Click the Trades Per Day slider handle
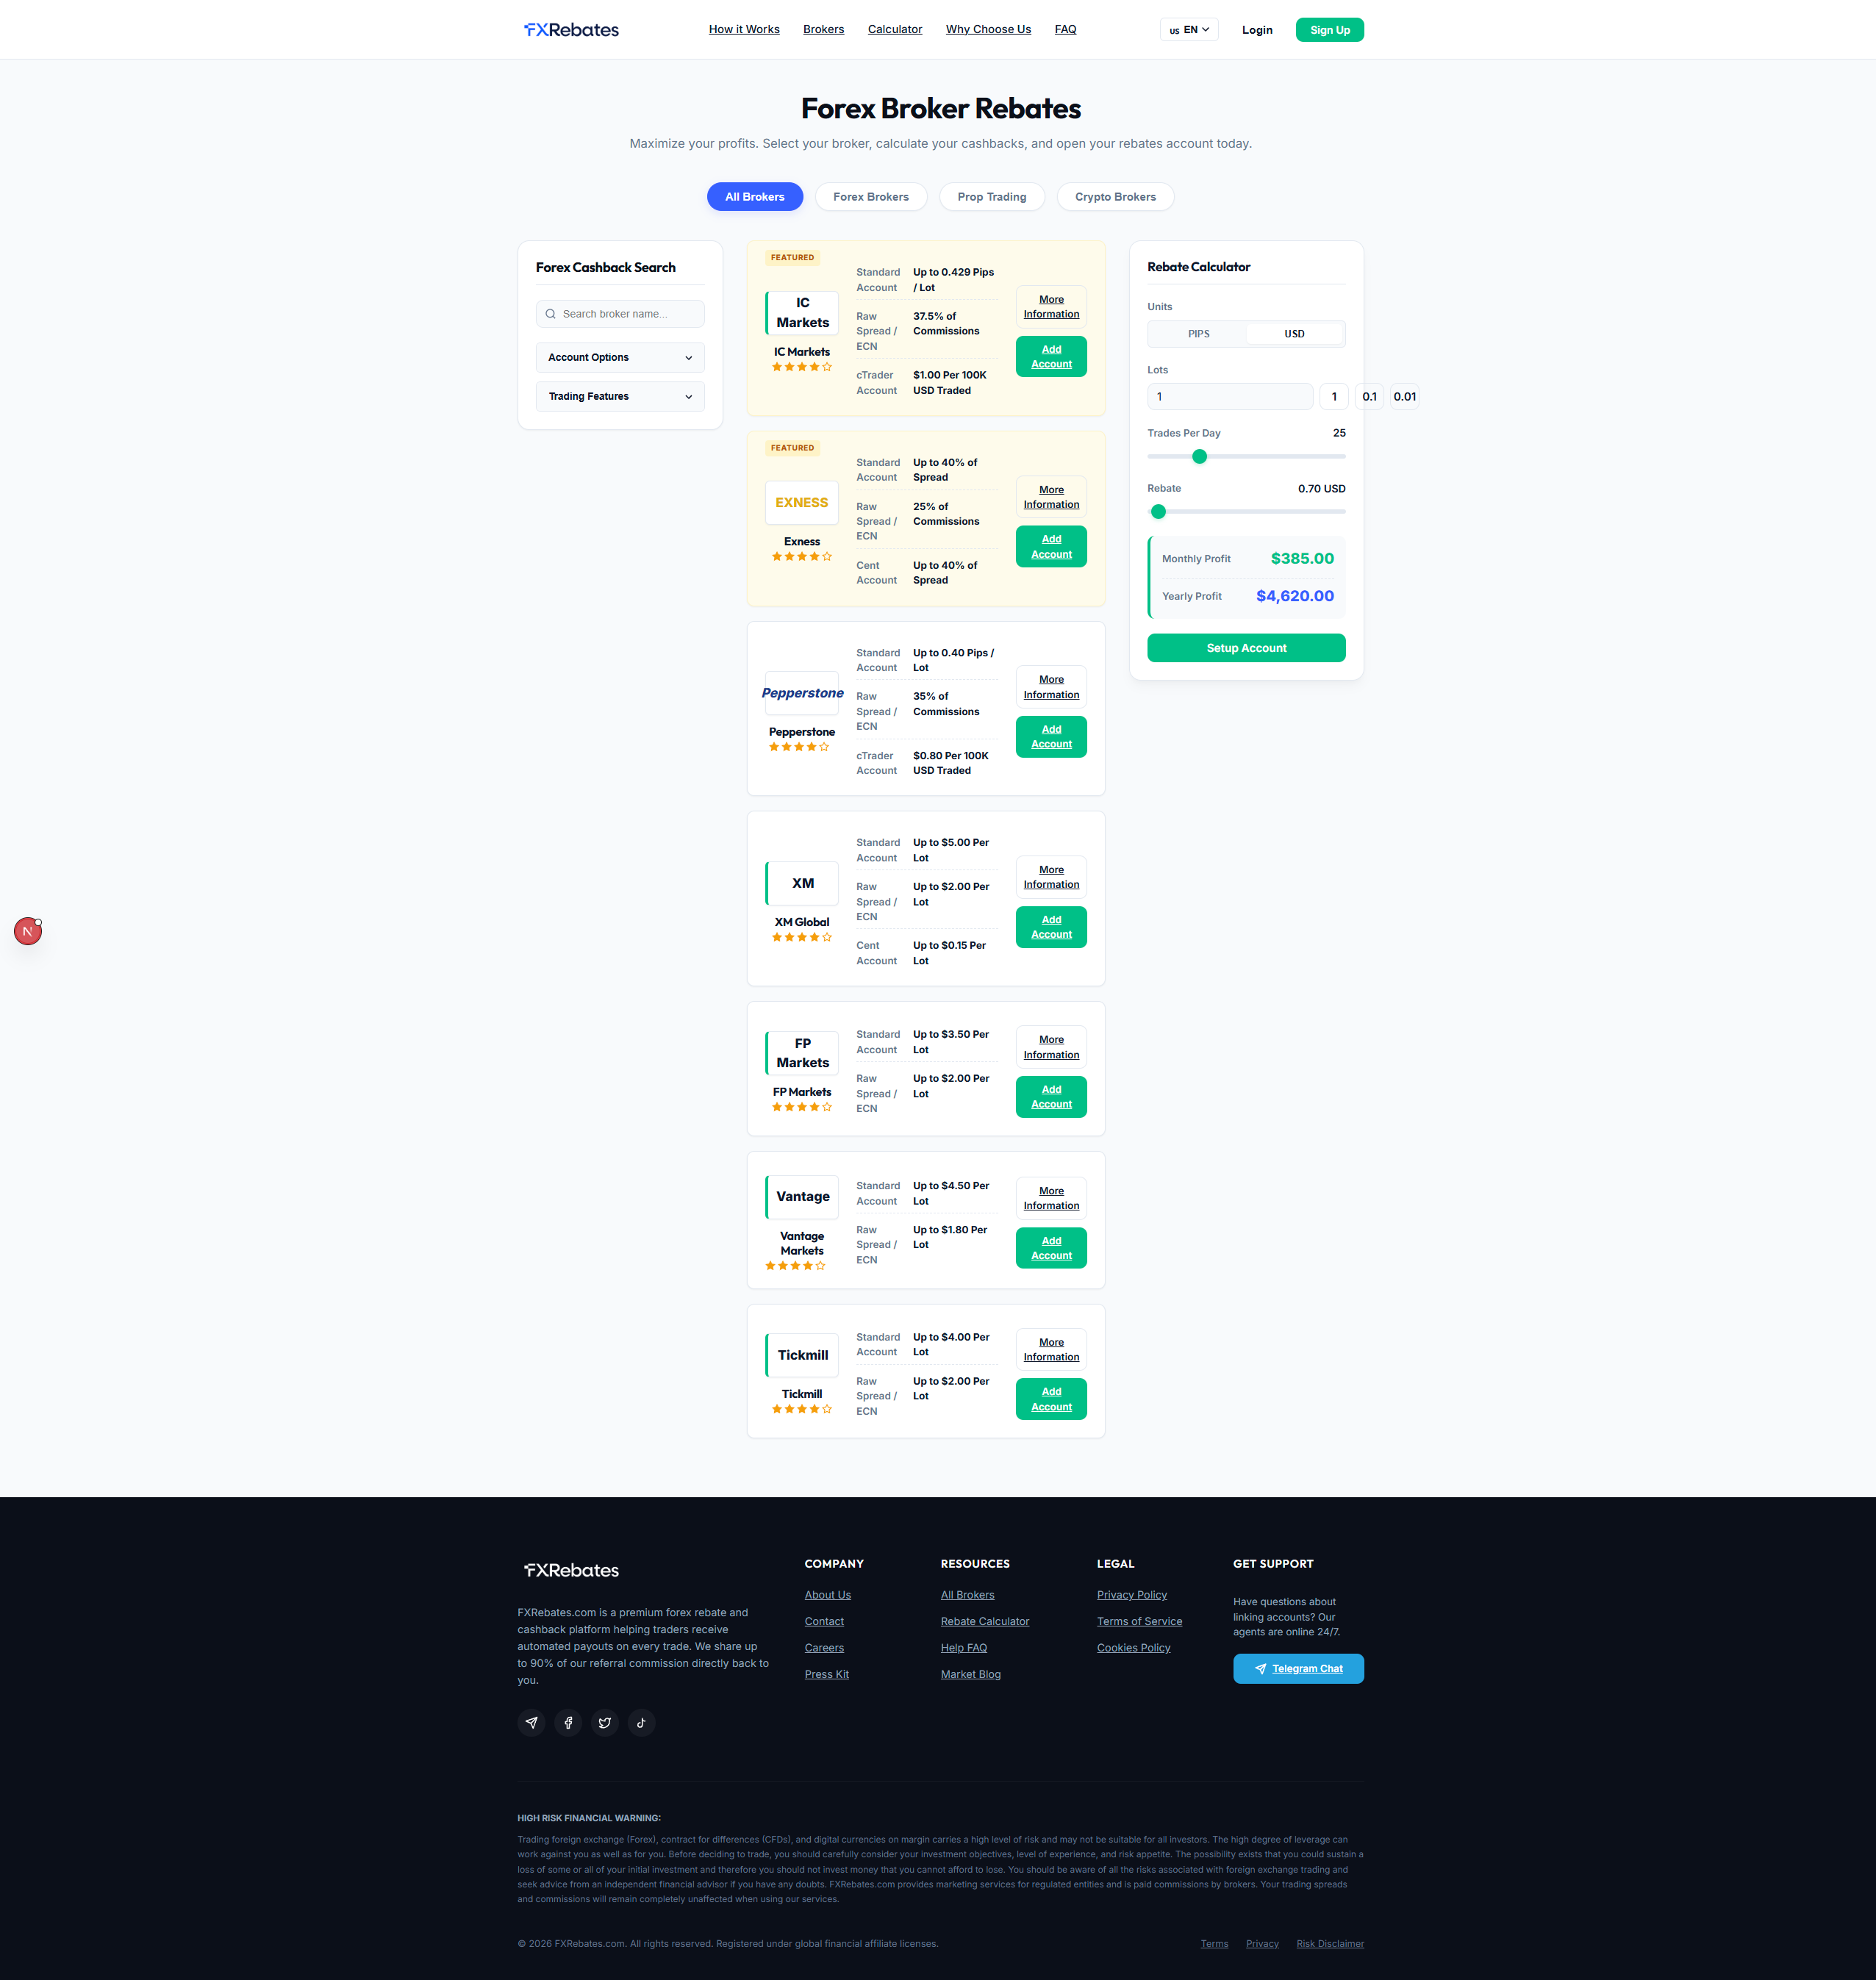1876x1980 pixels. 1199,457
